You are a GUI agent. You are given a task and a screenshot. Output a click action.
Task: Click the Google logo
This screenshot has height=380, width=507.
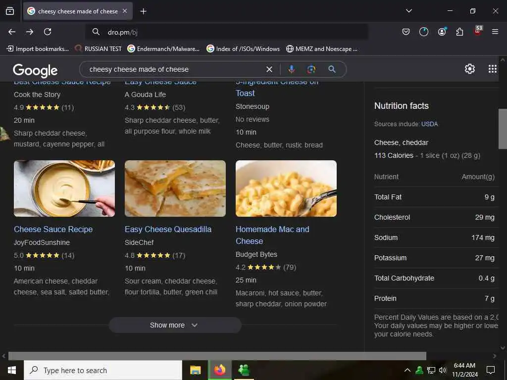35,70
